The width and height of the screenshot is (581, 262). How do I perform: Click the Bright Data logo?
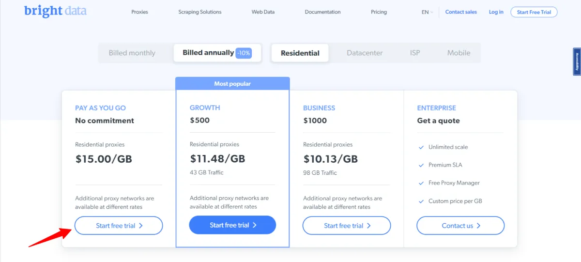56,11
